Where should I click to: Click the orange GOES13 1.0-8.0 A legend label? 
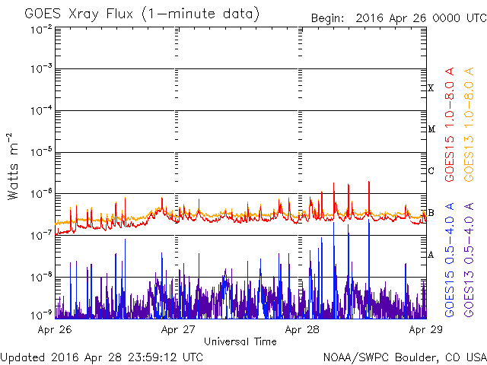click(x=469, y=124)
